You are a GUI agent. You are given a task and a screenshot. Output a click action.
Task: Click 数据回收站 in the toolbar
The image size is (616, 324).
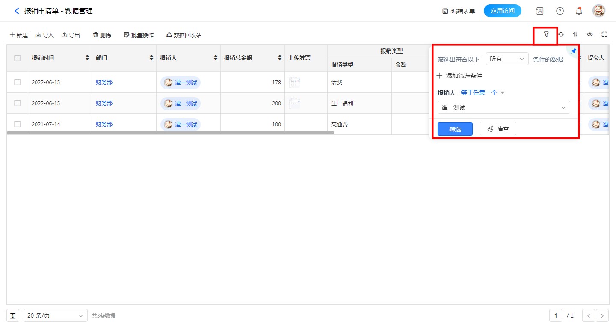pos(184,35)
